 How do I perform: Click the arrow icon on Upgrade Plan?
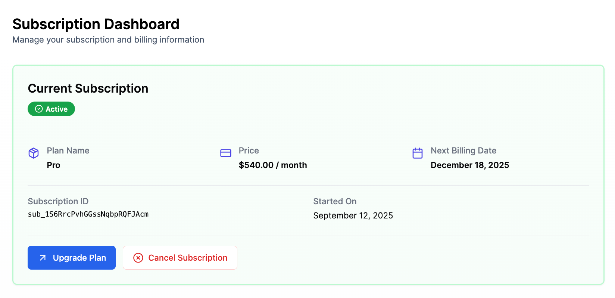click(x=43, y=258)
